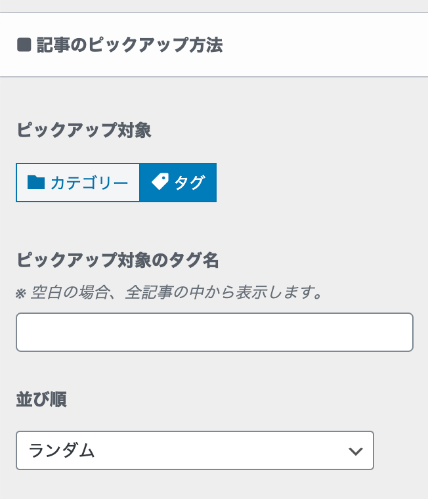Click the 記事のピックアップ方法 section header
The image size is (428, 499).
(214, 45)
